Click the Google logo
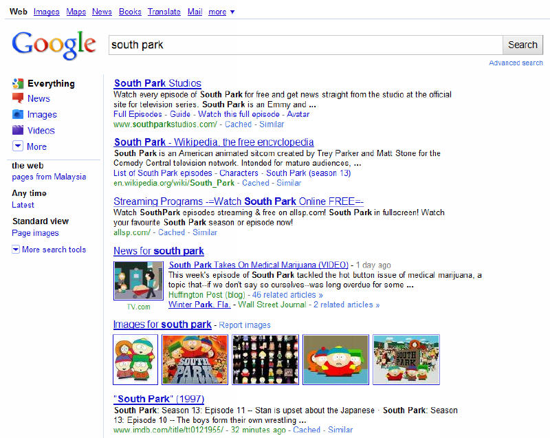Image resolution: width=550 pixels, height=438 pixels. (54, 45)
